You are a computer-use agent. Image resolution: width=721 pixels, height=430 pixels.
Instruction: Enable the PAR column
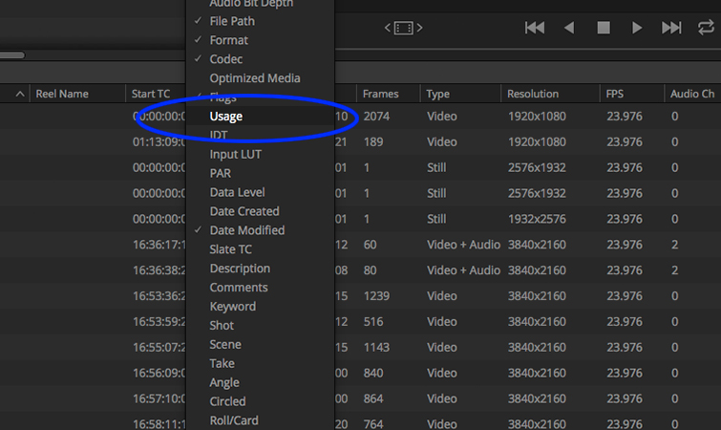260,173
